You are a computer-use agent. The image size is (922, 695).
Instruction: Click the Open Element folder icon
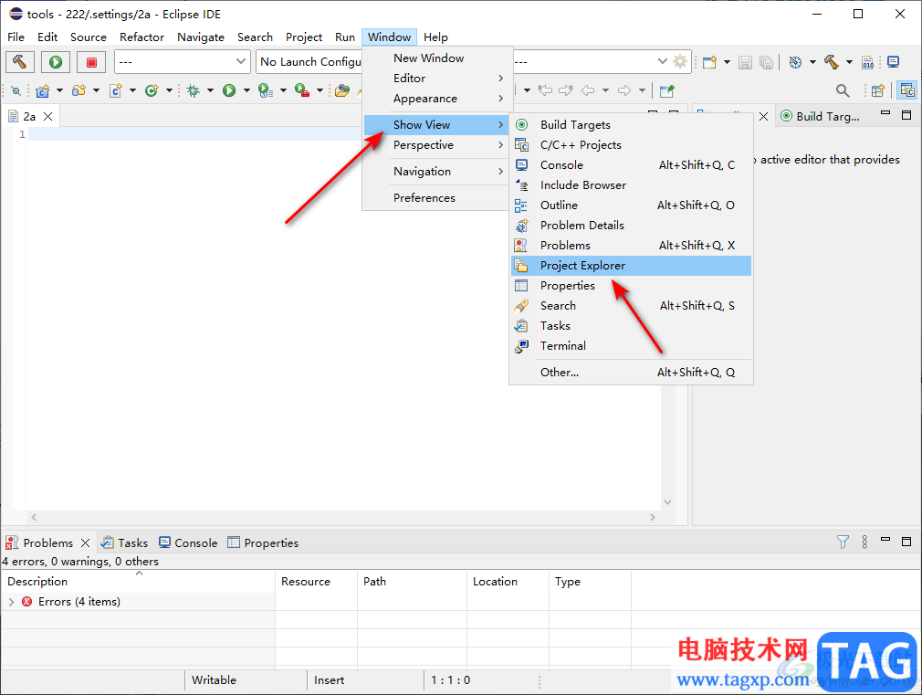[342, 90]
